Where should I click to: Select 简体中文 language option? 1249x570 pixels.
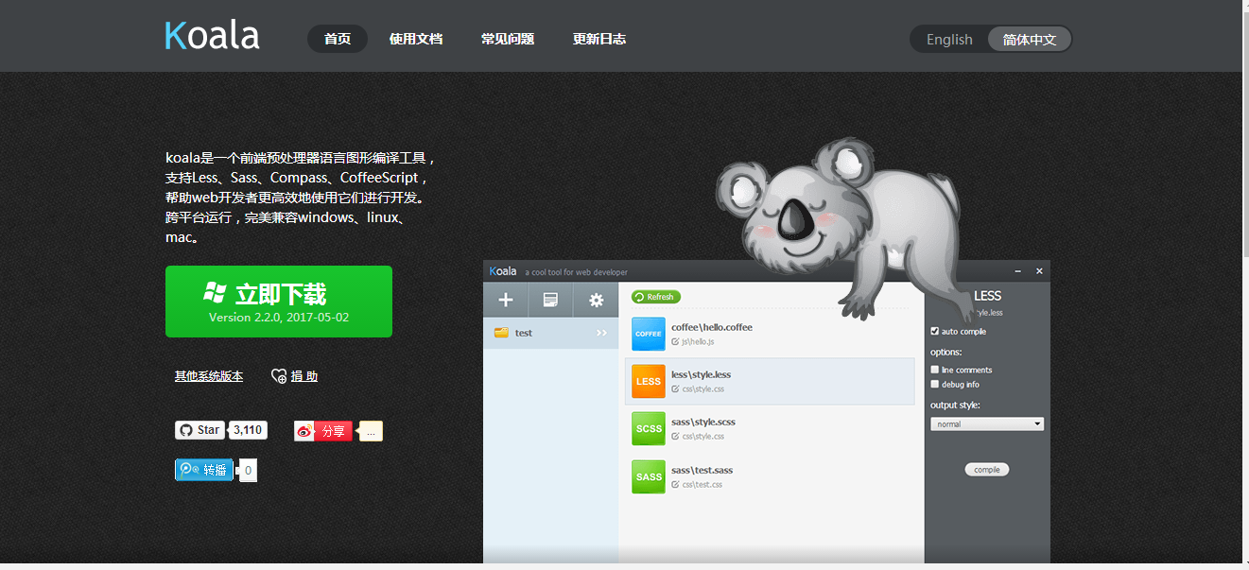click(1030, 39)
